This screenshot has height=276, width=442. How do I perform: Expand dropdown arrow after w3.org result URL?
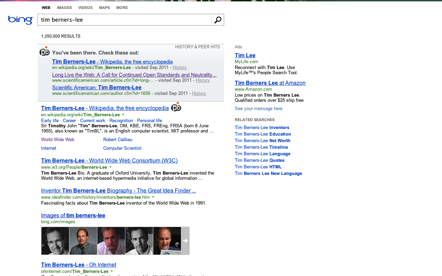pos(110,167)
